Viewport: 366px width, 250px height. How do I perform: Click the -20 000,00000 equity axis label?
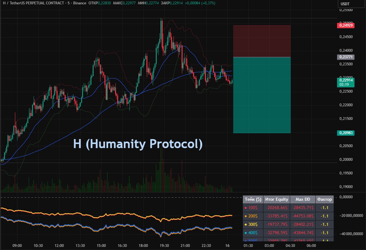351,216
